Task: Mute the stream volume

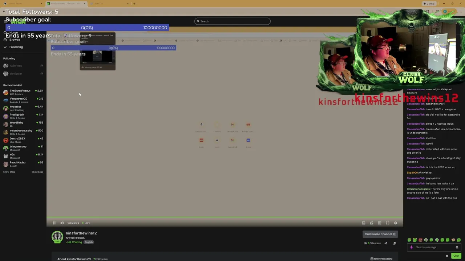Action: [62, 223]
